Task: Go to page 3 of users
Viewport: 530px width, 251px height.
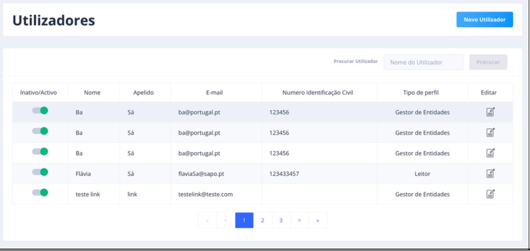Action: tap(281, 221)
